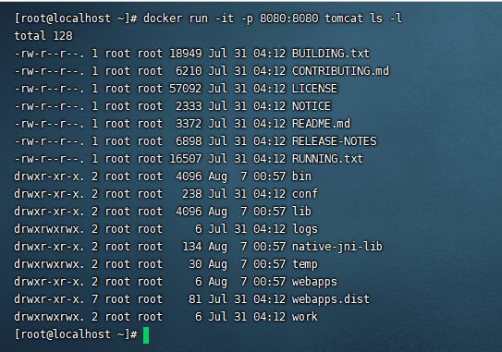
Task: Select the file size 18949
Action: click(186, 54)
